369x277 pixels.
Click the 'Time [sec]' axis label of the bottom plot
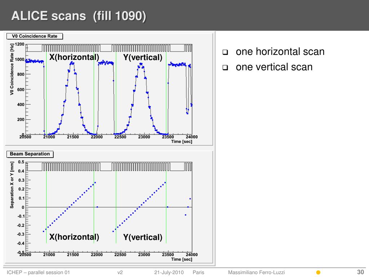point(182,259)
